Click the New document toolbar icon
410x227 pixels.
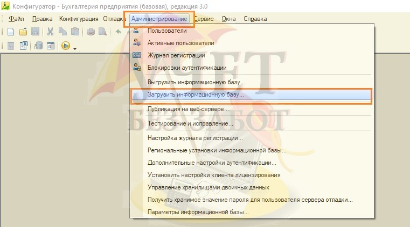click(x=10, y=32)
